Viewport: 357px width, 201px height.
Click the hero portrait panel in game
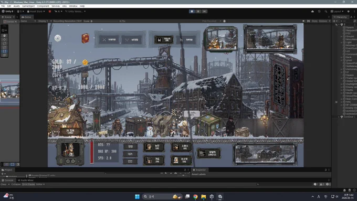70,152
